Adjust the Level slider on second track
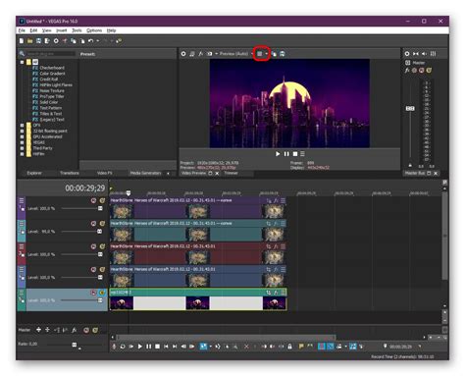Screen dimensions: 465x376 tap(99, 232)
